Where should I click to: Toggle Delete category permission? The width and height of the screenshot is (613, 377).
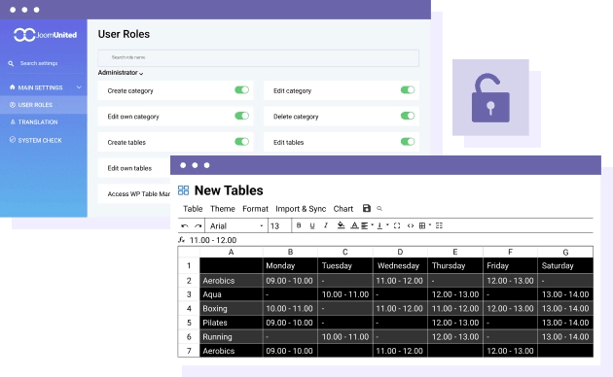coord(408,116)
